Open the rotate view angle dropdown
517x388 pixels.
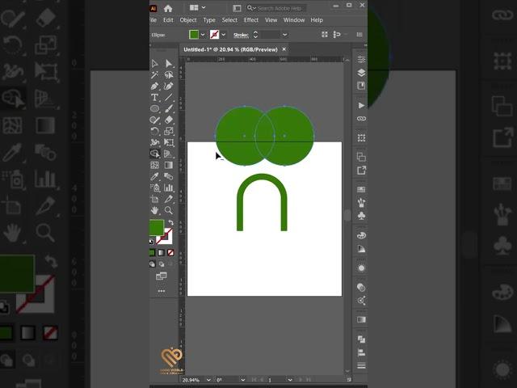click(x=242, y=380)
